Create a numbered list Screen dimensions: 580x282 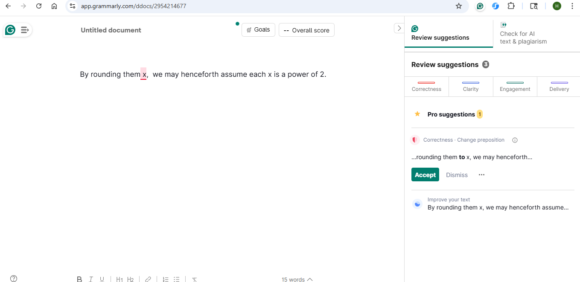[x=166, y=279]
